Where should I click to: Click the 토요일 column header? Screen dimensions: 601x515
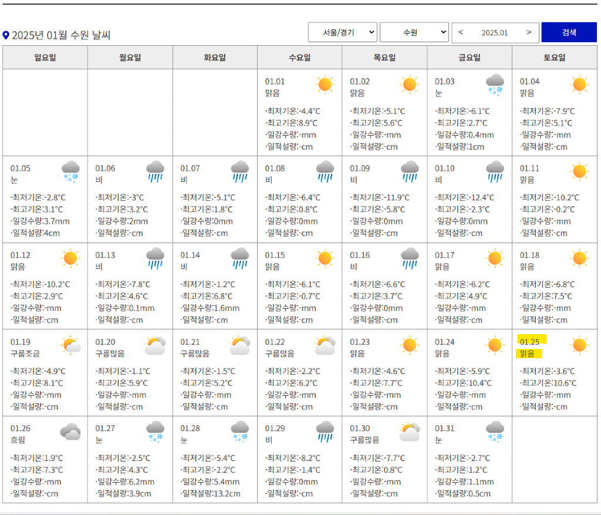pyautogui.click(x=555, y=58)
